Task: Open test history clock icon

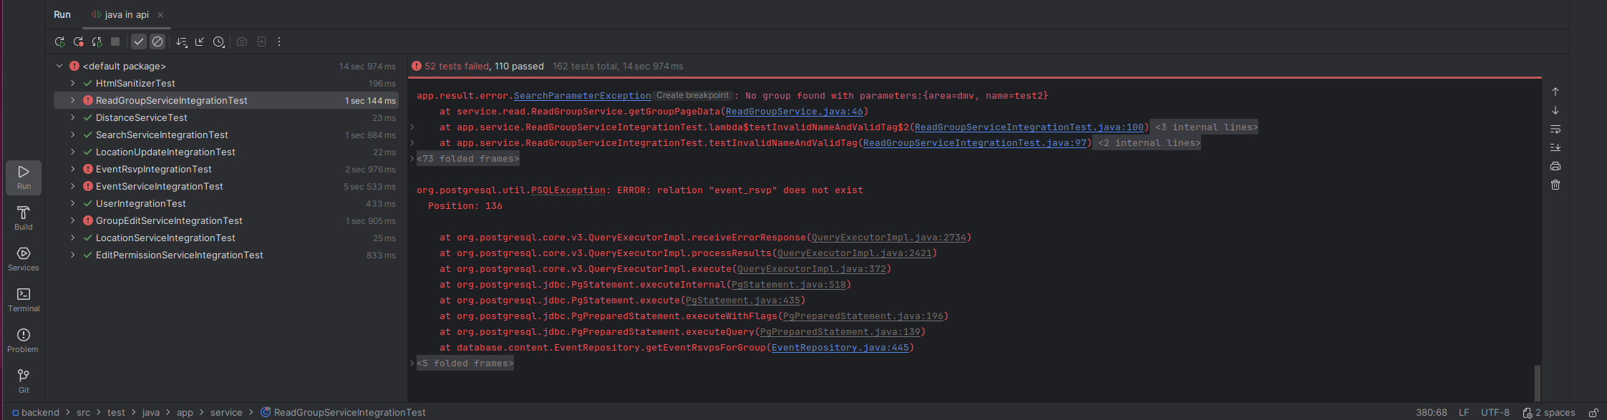Action: 219,42
